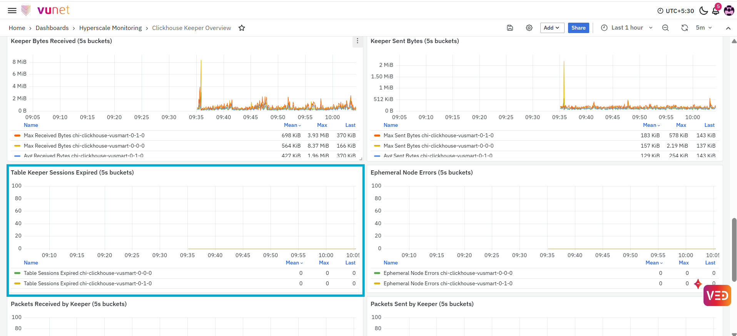The height and width of the screenshot is (336, 737).
Task: Zoom out the time range
Action: 665,28
